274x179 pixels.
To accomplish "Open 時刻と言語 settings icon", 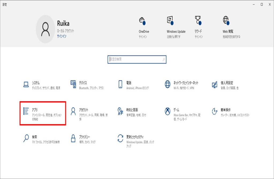I will [120, 111].
